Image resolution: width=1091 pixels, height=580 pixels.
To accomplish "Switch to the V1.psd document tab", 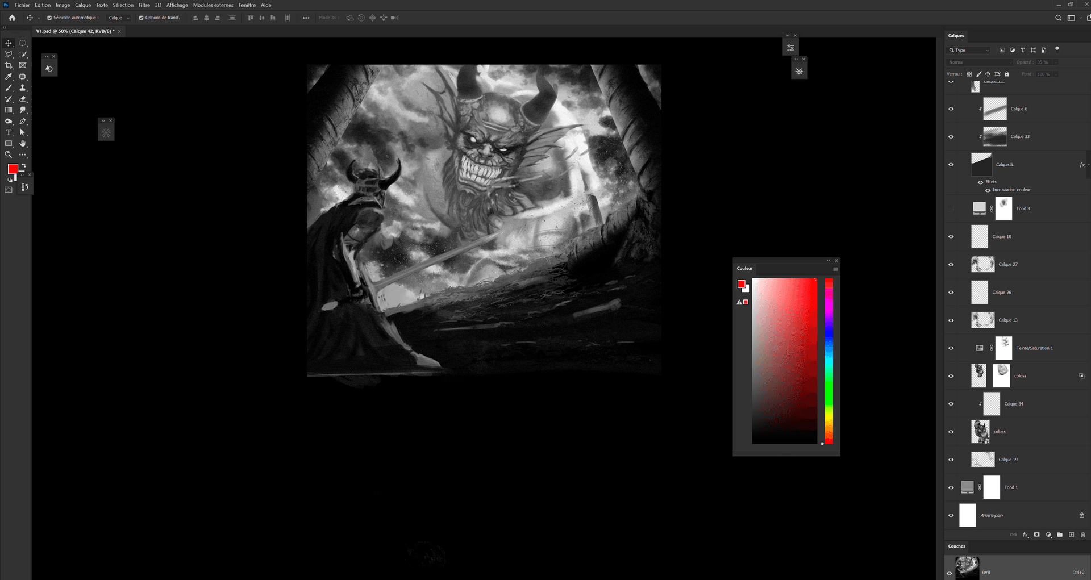I will click(75, 31).
